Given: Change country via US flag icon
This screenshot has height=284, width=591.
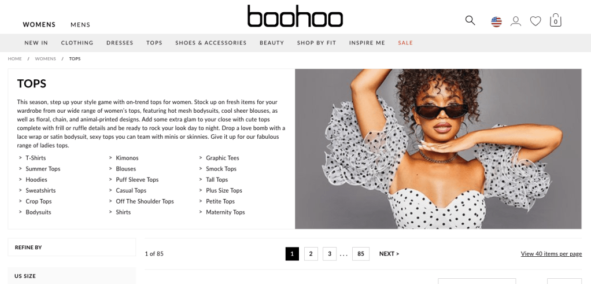Looking at the screenshot, I should click(x=496, y=22).
